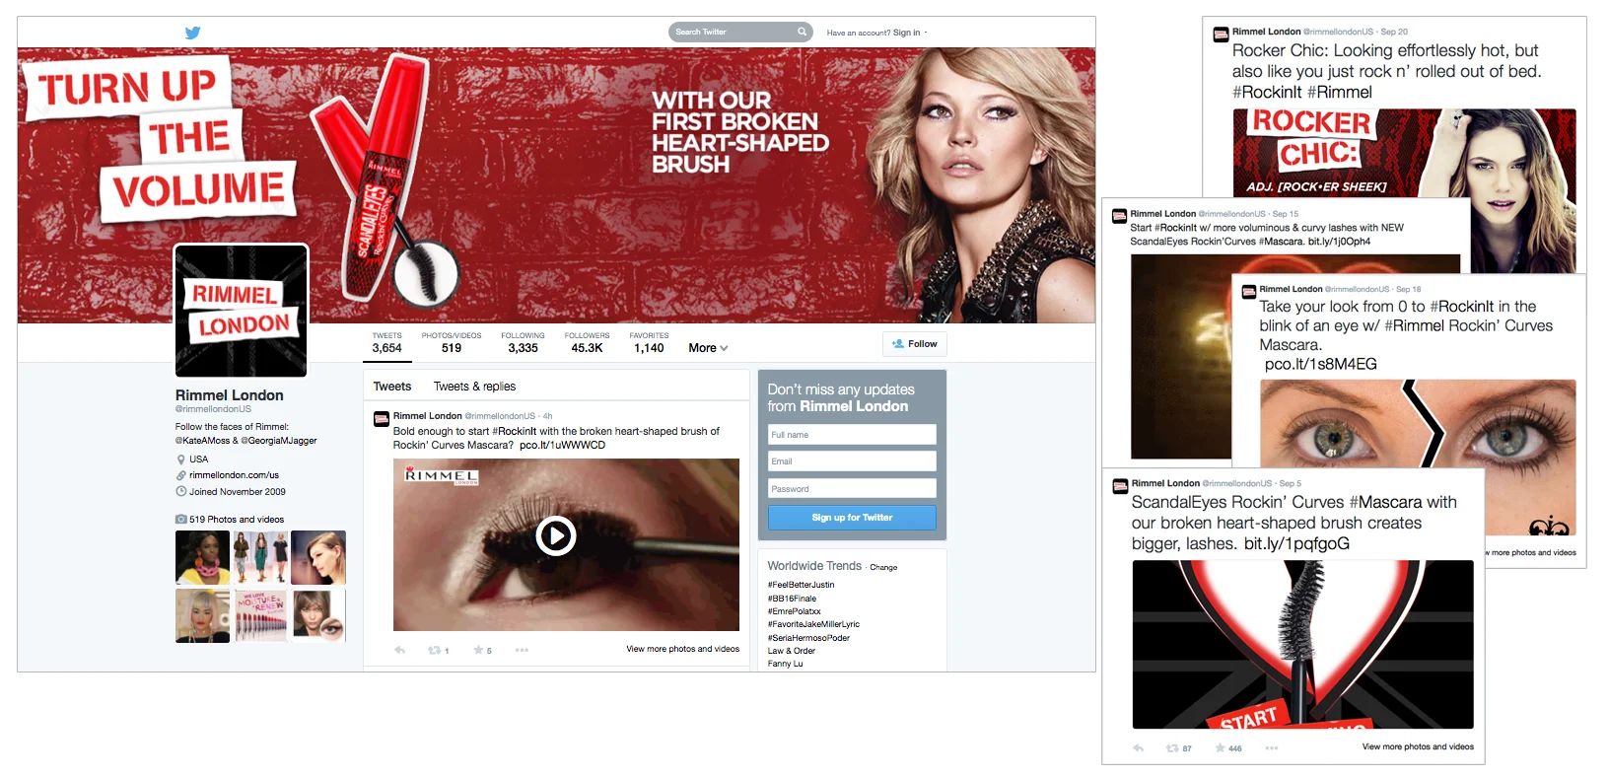The image size is (1608, 778).
Task: Open the Law & Order trend
Action: pyautogui.click(x=792, y=651)
